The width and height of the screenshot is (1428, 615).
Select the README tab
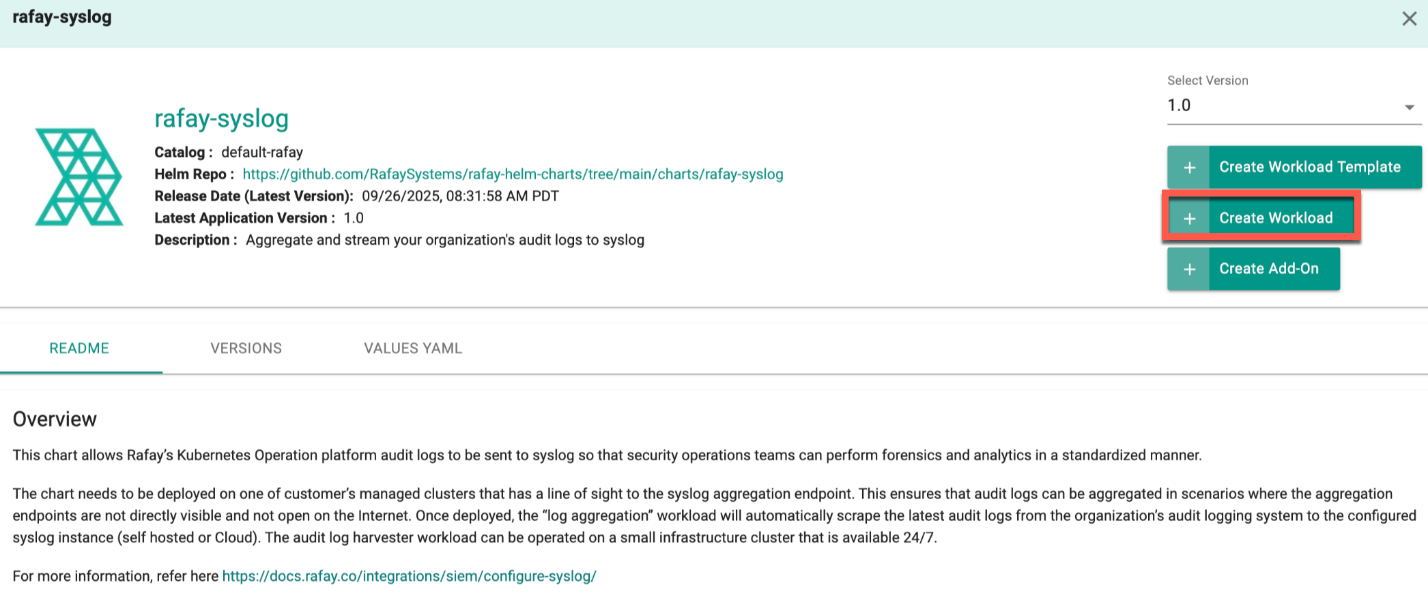(78, 348)
